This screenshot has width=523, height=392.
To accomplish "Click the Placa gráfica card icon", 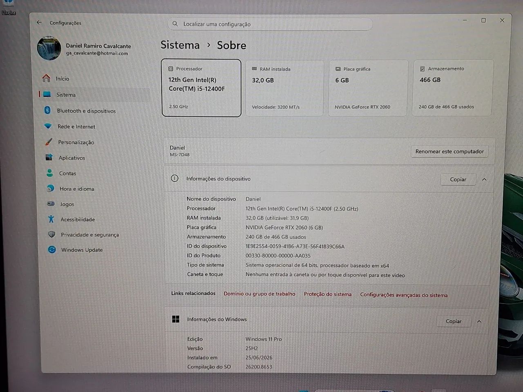I will click(338, 69).
